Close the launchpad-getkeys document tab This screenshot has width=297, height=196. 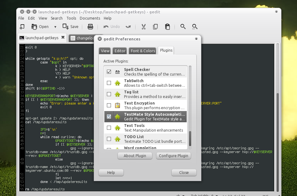[63, 38]
